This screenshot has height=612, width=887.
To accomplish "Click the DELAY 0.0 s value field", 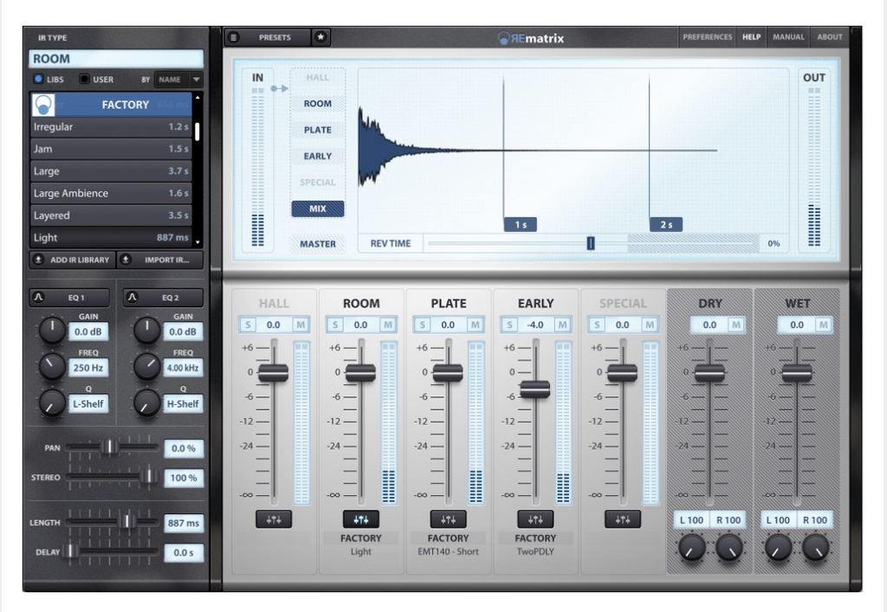I will [184, 552].
